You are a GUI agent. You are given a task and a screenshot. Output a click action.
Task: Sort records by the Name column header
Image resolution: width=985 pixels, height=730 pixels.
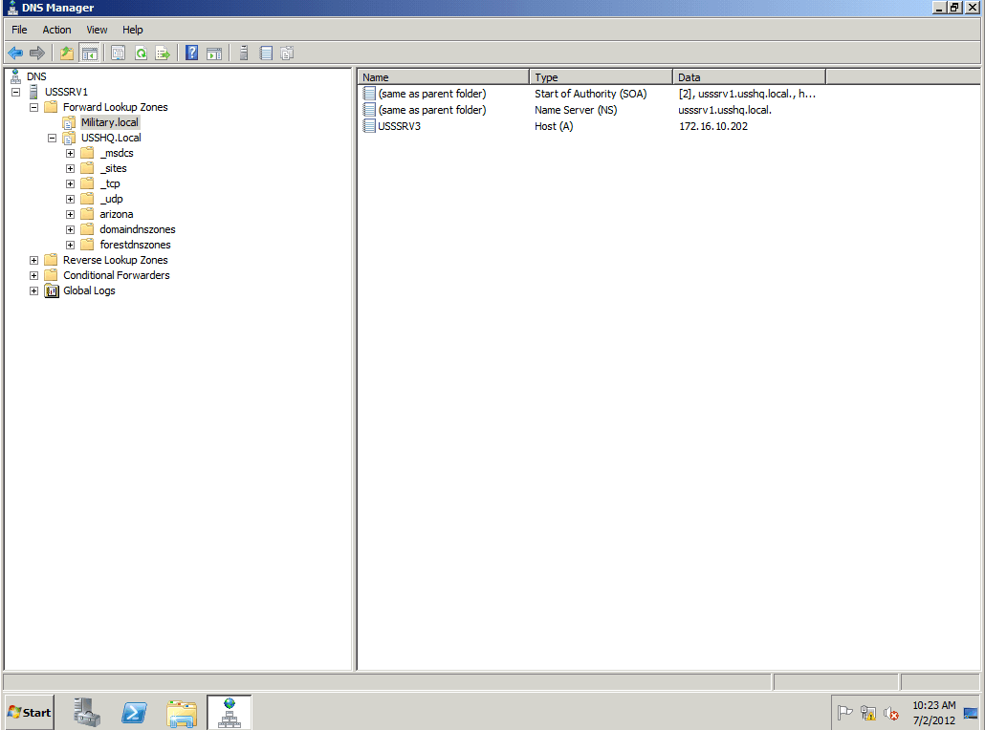tap(444, 77)
